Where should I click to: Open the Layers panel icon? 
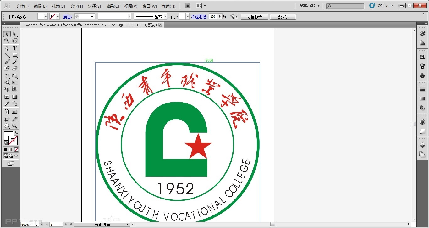coord(422,145)
